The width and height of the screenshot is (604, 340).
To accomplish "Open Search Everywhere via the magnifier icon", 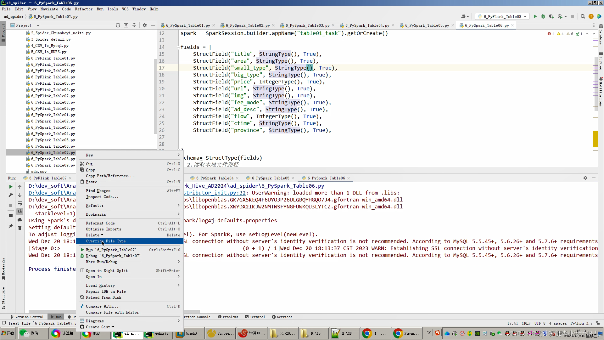I will point(583,16).
